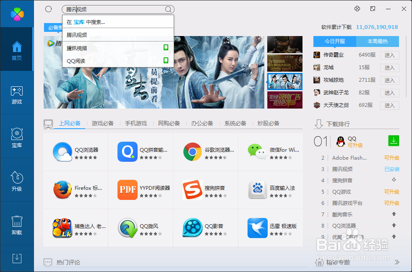The width and height of the screenshot is (412, 272).
Task: Click 进入 button for 攻城掠地
Action: tap(390, 80)
